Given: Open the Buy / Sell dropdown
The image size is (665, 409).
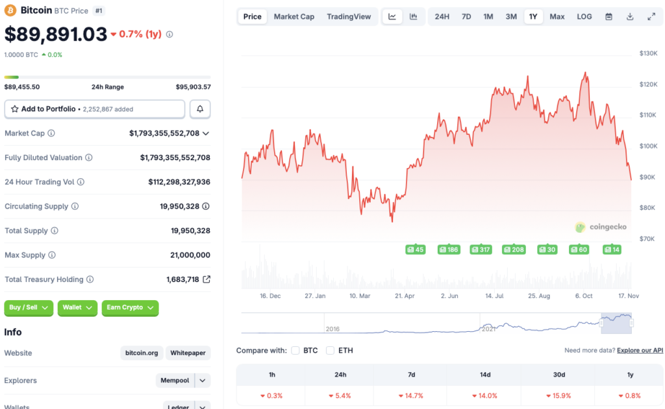Looking at the screenshot, I should (28, 308).
